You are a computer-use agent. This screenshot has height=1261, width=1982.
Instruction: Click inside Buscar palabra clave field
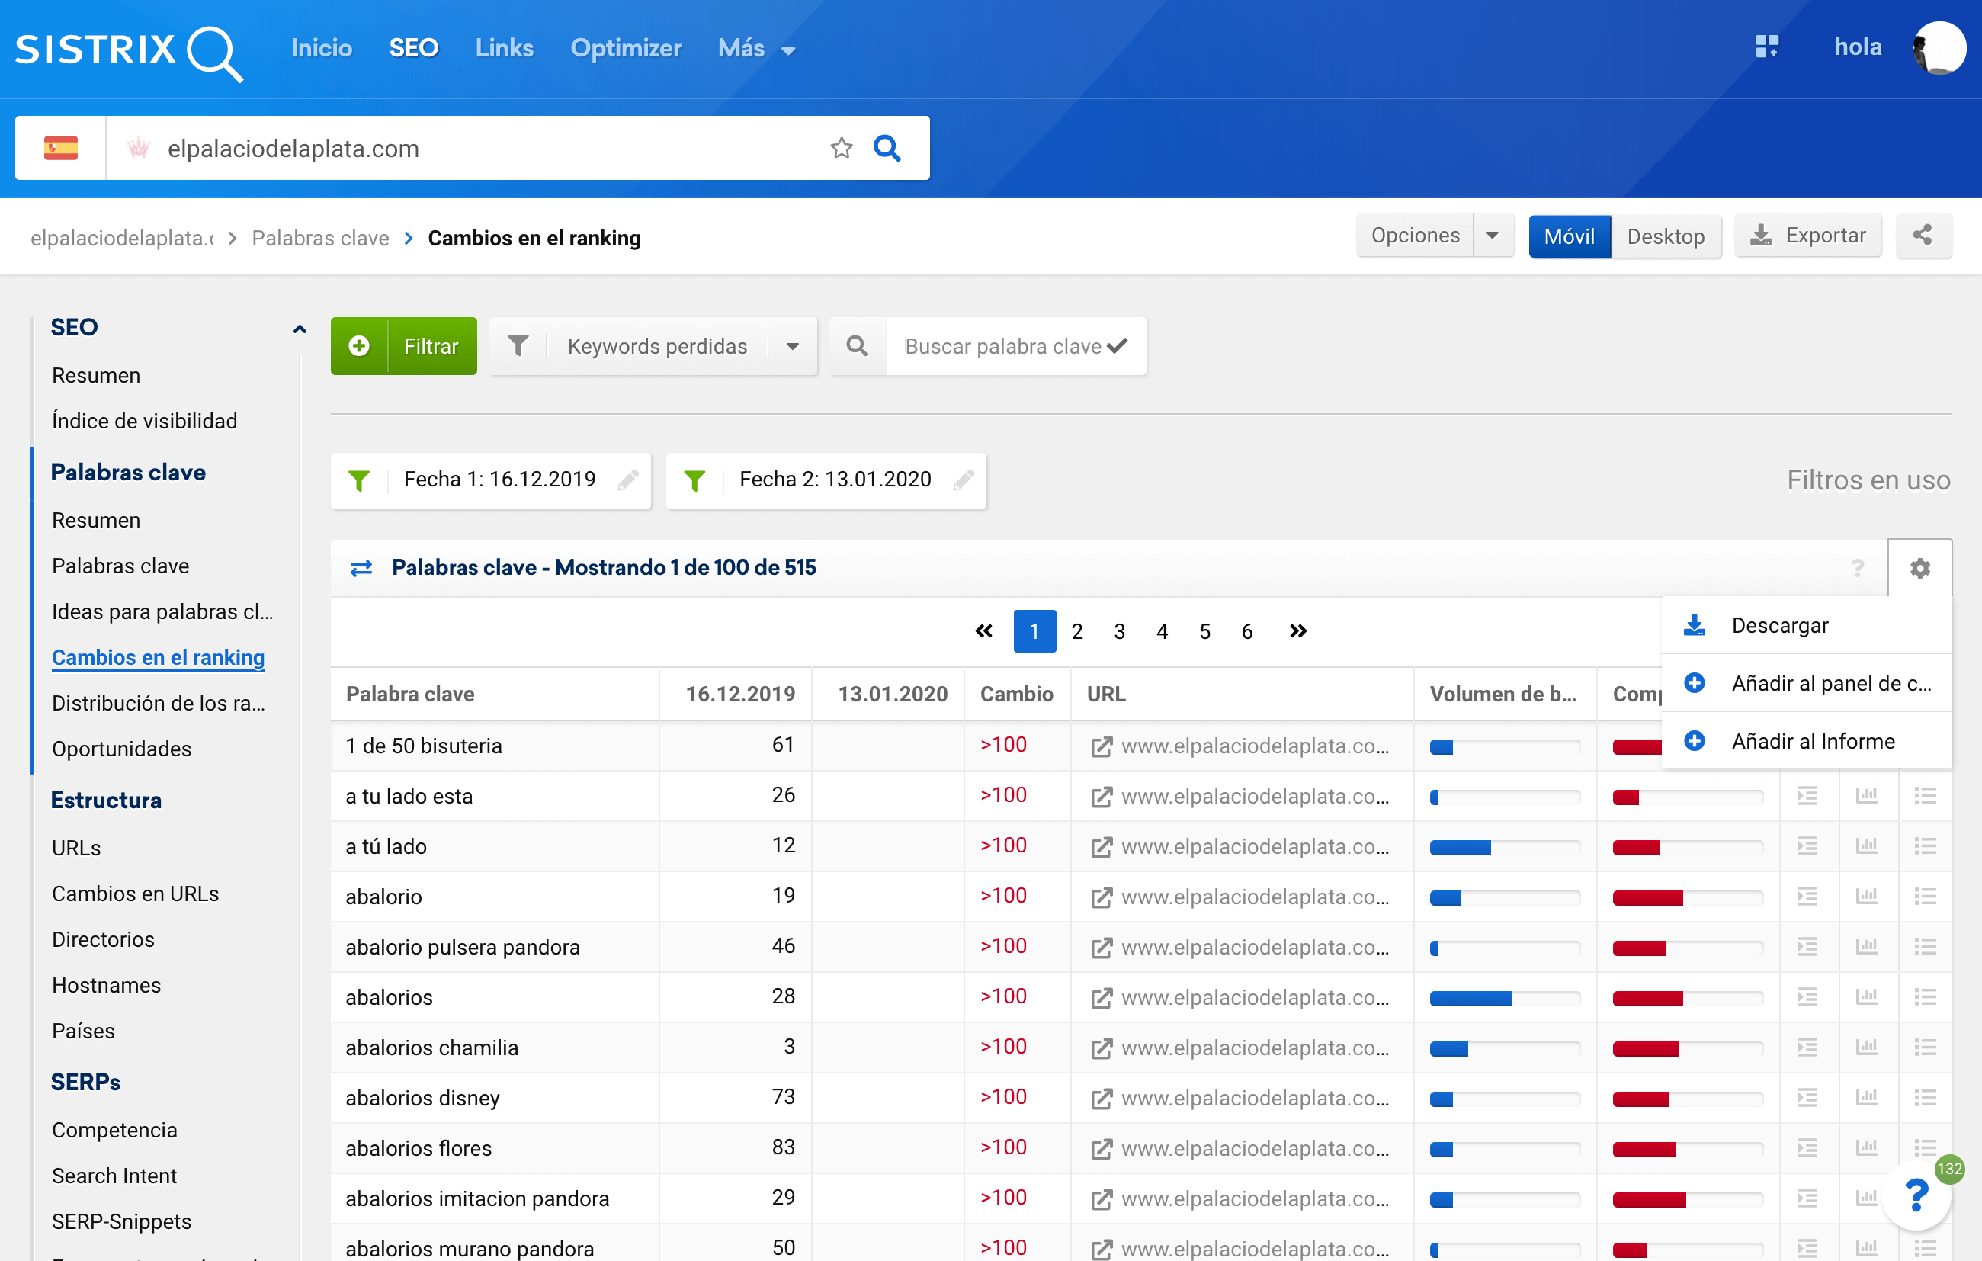click(x=1002, y=347)
